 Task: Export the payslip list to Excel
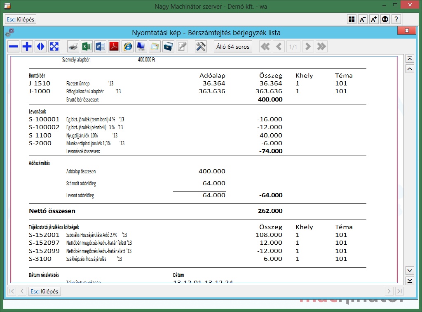tap(87, 47)
